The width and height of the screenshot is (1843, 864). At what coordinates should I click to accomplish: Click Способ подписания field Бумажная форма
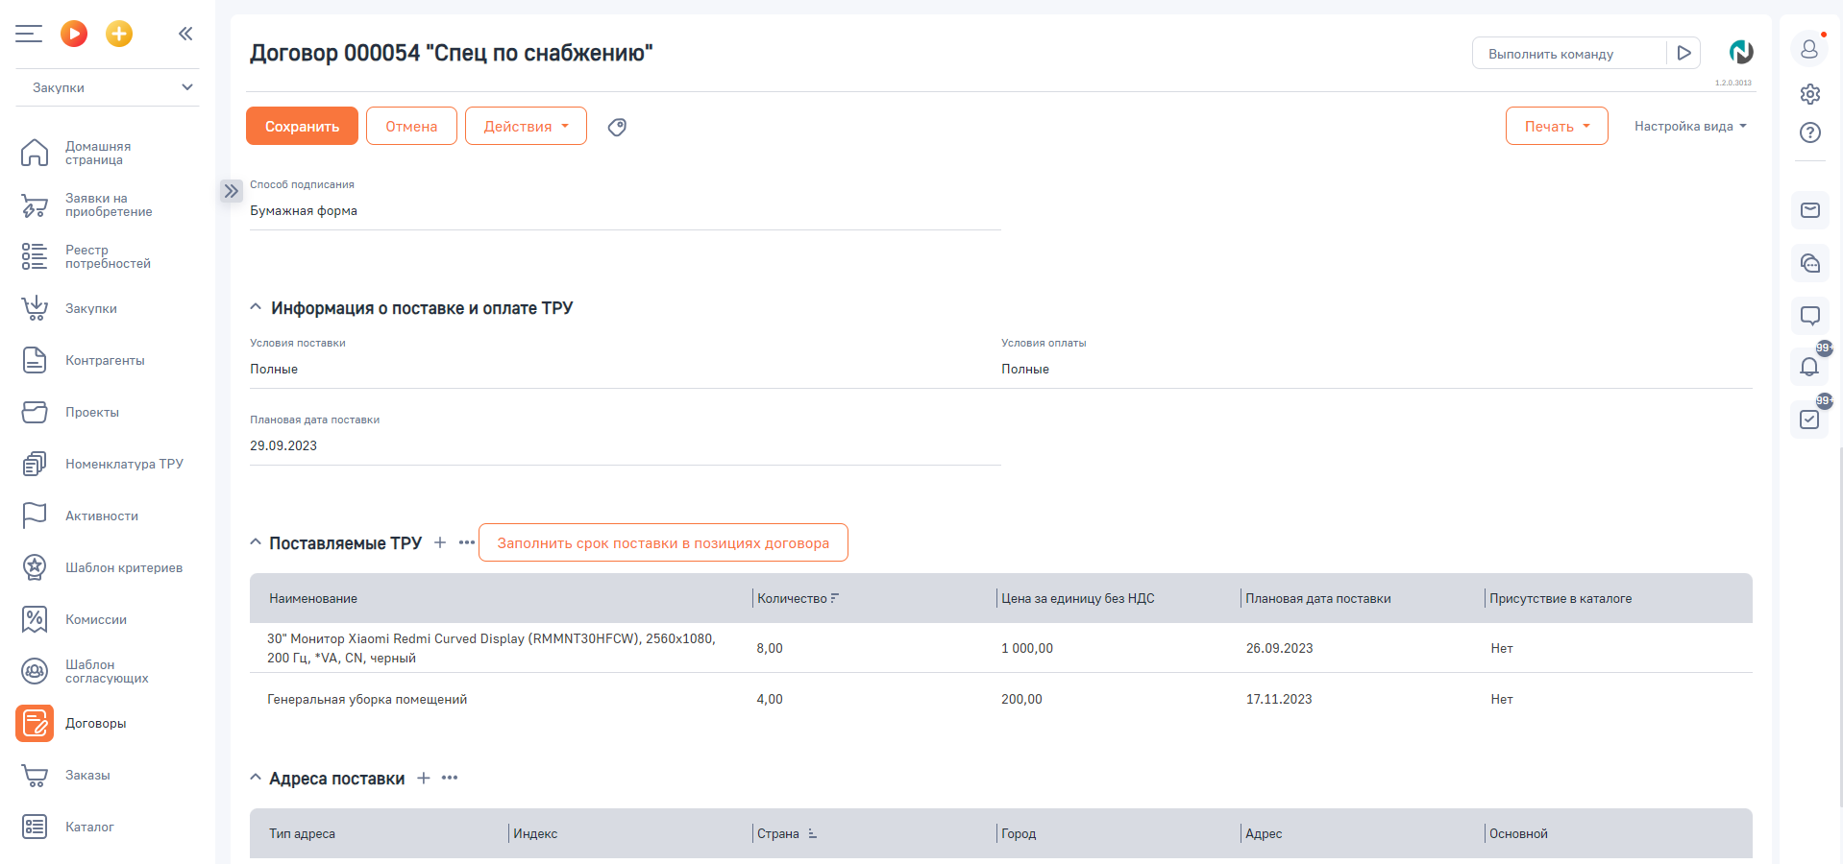pos(626,210)
